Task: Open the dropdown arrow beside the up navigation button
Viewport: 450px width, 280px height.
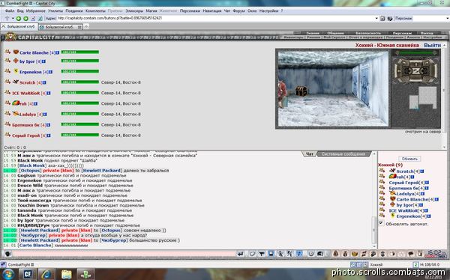Action: click(13, 18)
